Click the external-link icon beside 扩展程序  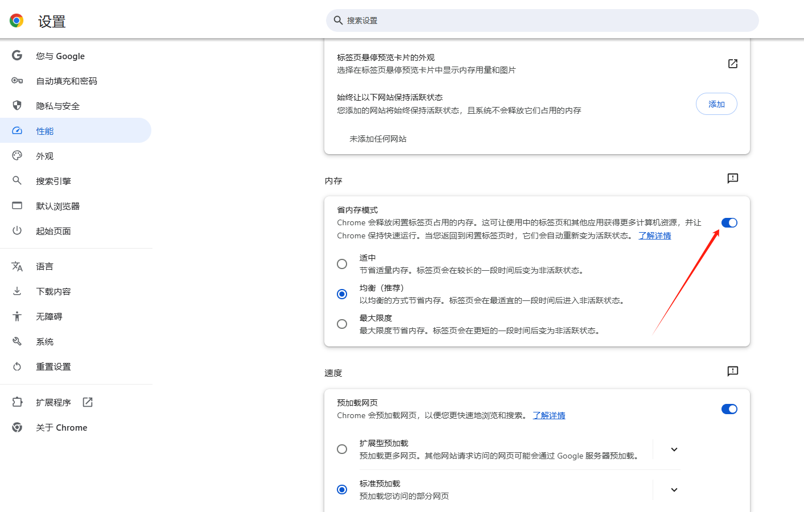point(88,402)
